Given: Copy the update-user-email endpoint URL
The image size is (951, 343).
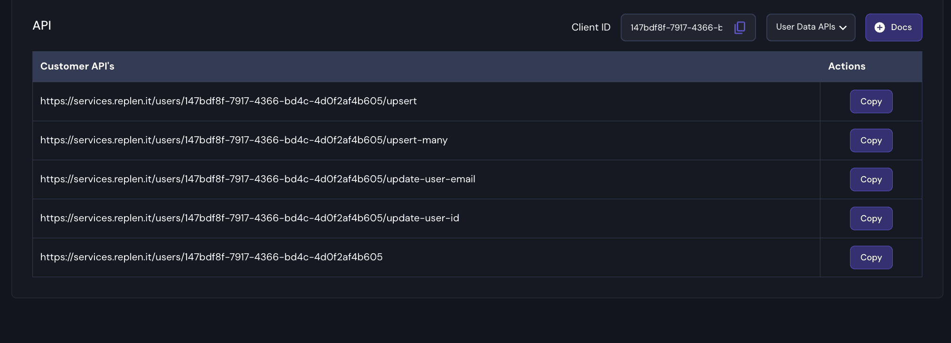Looking at the screenshot, I should click(871, 179).
